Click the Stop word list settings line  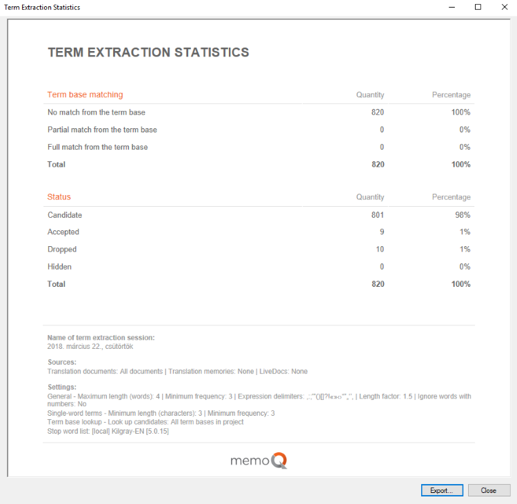pos(108,431)
